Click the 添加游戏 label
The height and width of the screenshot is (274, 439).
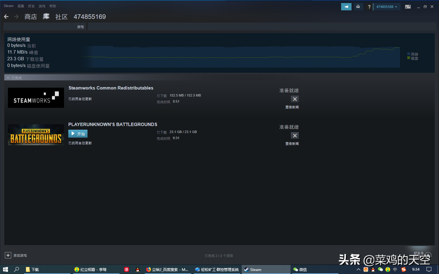pyautogui.click(x=20, y=255)
